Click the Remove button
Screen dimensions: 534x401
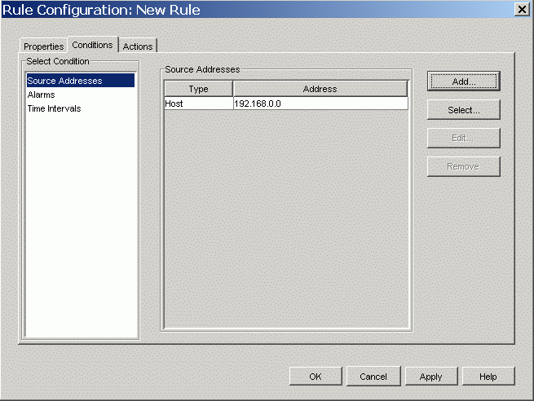pos(464,166)
